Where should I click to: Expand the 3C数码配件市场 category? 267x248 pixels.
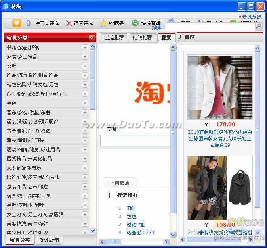(x=85, y=168)
